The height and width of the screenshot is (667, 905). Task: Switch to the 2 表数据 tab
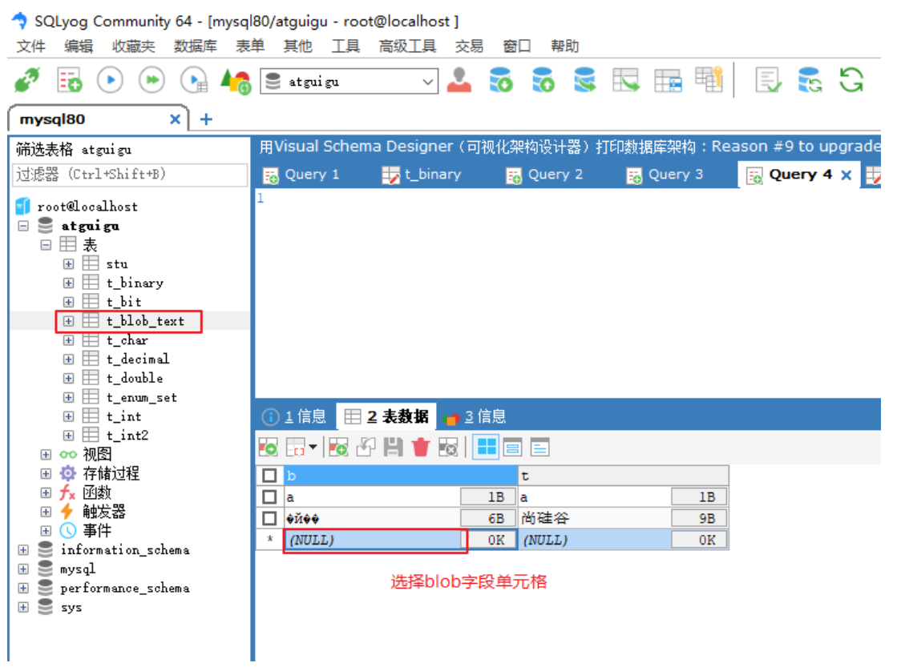coord(386,416)
